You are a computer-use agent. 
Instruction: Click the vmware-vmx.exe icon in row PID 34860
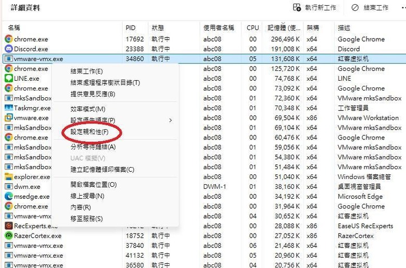(x=8, y=59)
